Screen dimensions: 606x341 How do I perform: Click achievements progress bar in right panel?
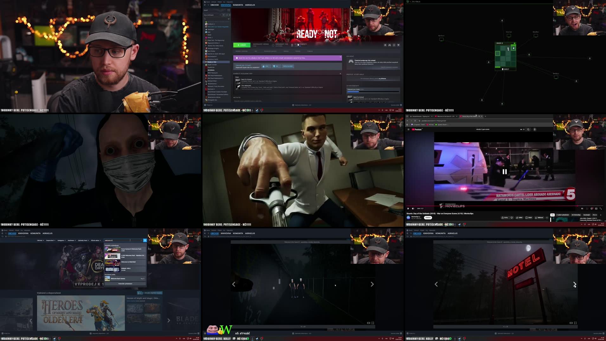pos(373,92)
